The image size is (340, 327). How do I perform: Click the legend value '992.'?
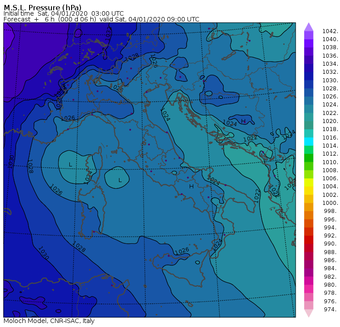tap(331, 236)
